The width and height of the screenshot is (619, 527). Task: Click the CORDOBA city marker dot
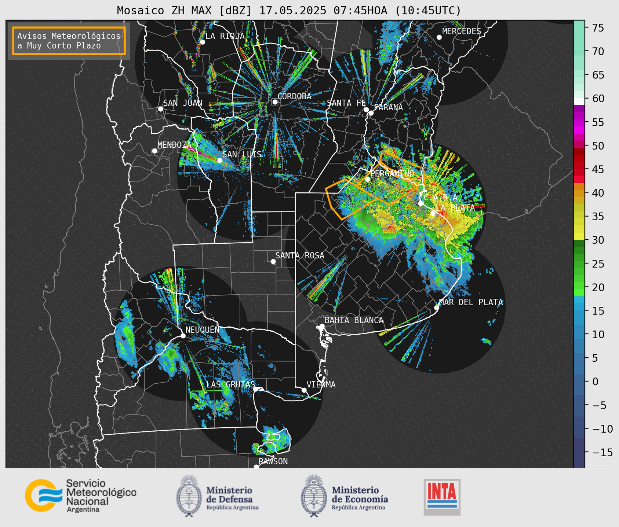pos(275,102)
